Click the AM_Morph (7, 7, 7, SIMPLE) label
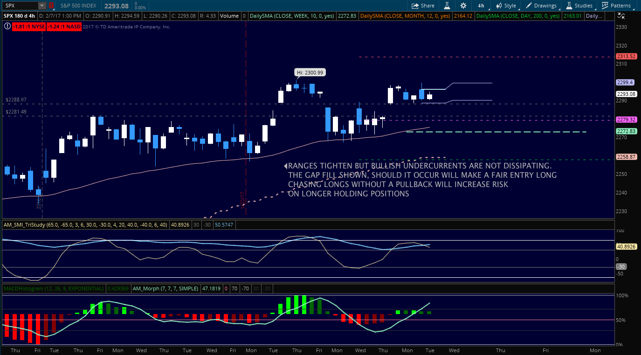This screenshot has width=641, height=355. [x=165, y=288]
